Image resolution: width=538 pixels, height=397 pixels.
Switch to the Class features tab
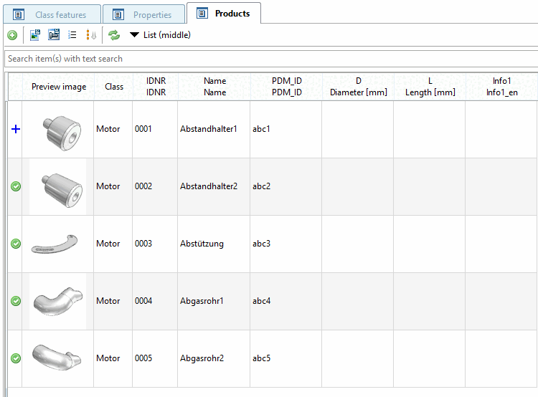point(52,14)
